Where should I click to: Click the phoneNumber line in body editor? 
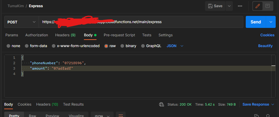coord(58,63)
